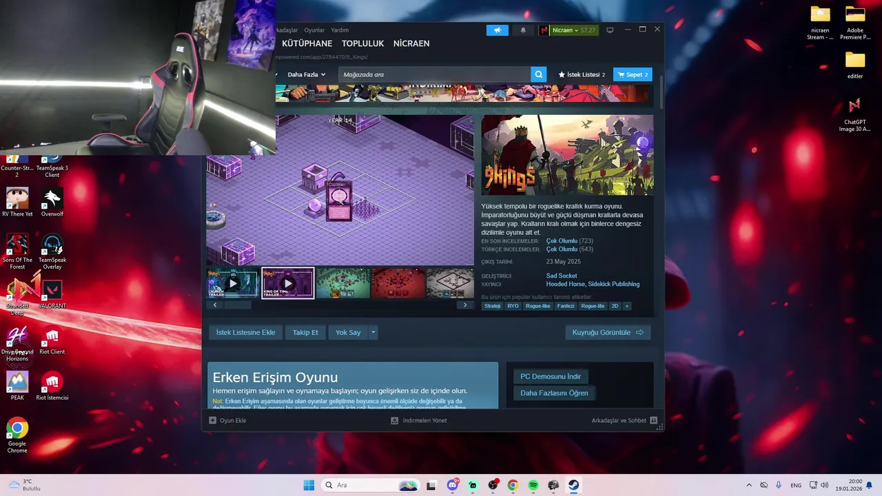The height and width of the screenshot is (496, 882).
Task: Click the Nicraen profile avatar
Action: 544,30
